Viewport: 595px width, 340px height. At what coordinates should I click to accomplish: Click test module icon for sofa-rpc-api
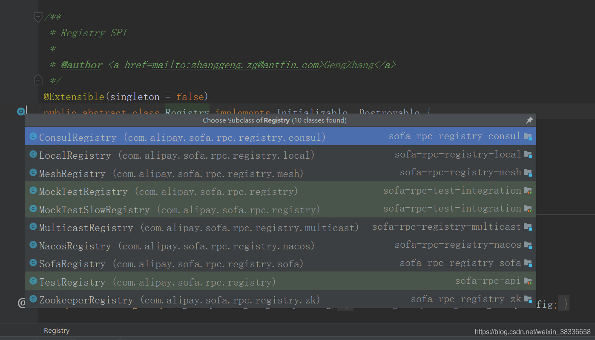click(x=528, y=281)
